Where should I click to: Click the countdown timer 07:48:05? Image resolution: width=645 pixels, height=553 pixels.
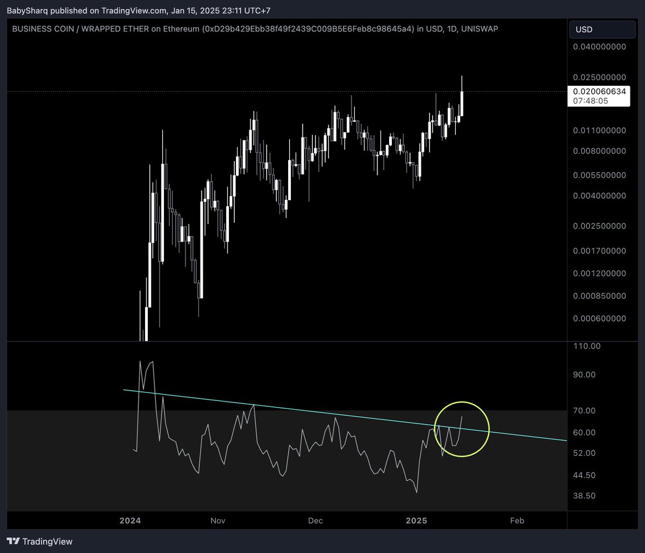590,100
